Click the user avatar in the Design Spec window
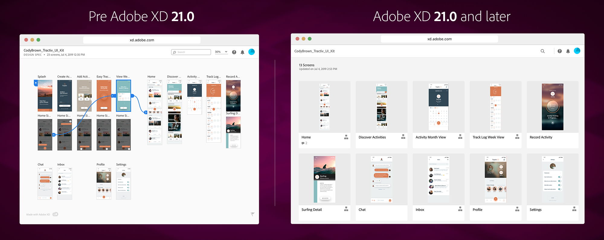The width and height of the screenshot is (604, 240). click(x=252, y=52)
